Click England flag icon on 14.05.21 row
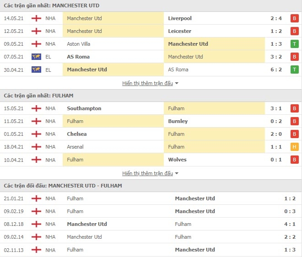Viewport: 302px width, 257px height. pos(36,18)
